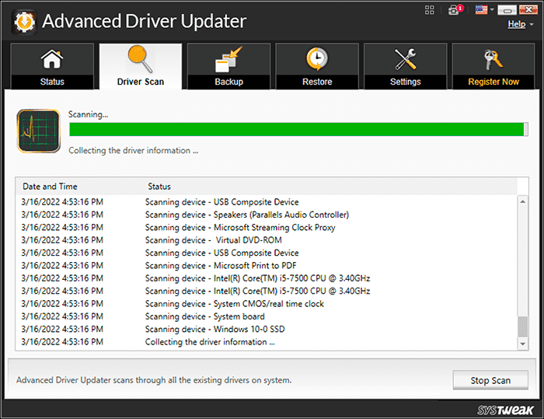544x419 pixels.
Task: Click the four-squares grid icon in title bar
Action: click(430, 10)
